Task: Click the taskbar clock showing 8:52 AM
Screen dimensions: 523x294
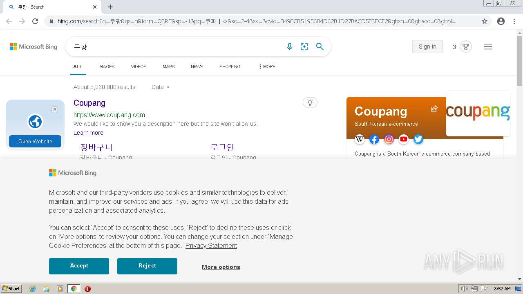Action: coord(502,289)
